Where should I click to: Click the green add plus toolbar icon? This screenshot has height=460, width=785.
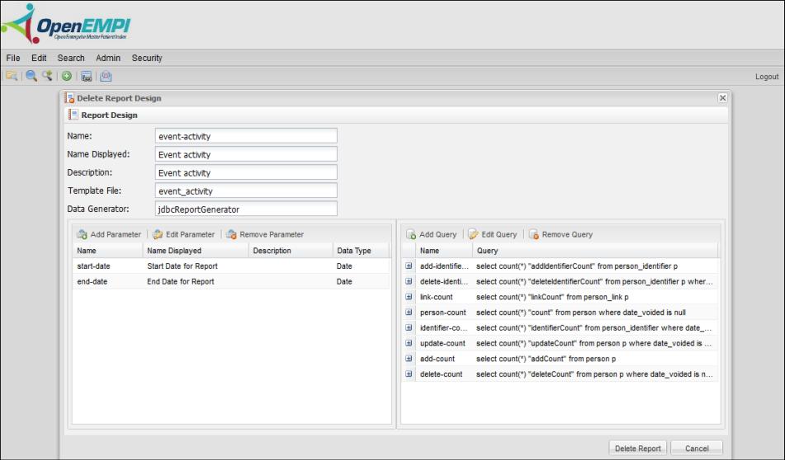(67, 76)
